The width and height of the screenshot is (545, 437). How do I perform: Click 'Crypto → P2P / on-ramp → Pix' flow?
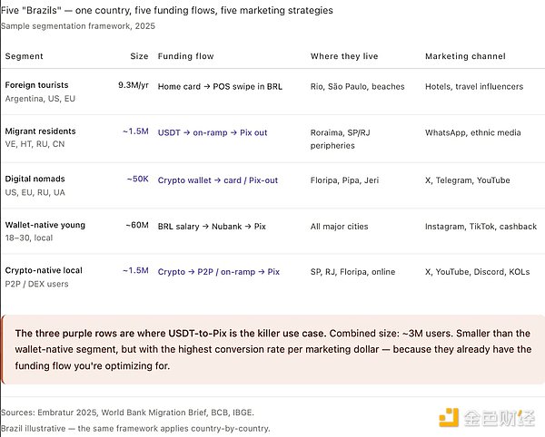[x=219, y=272]
